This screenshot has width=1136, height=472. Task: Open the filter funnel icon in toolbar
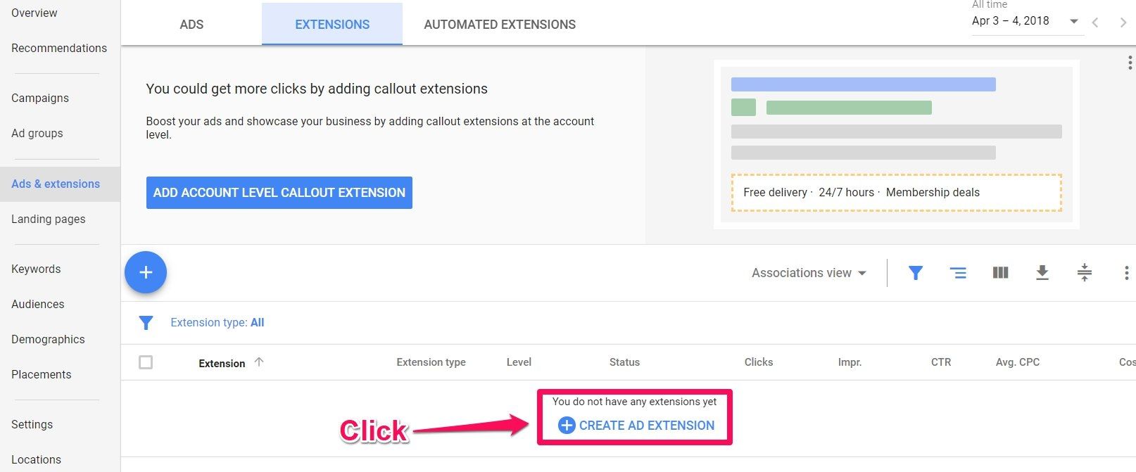915,272
